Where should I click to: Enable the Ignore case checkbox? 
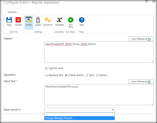pos(46,68)
